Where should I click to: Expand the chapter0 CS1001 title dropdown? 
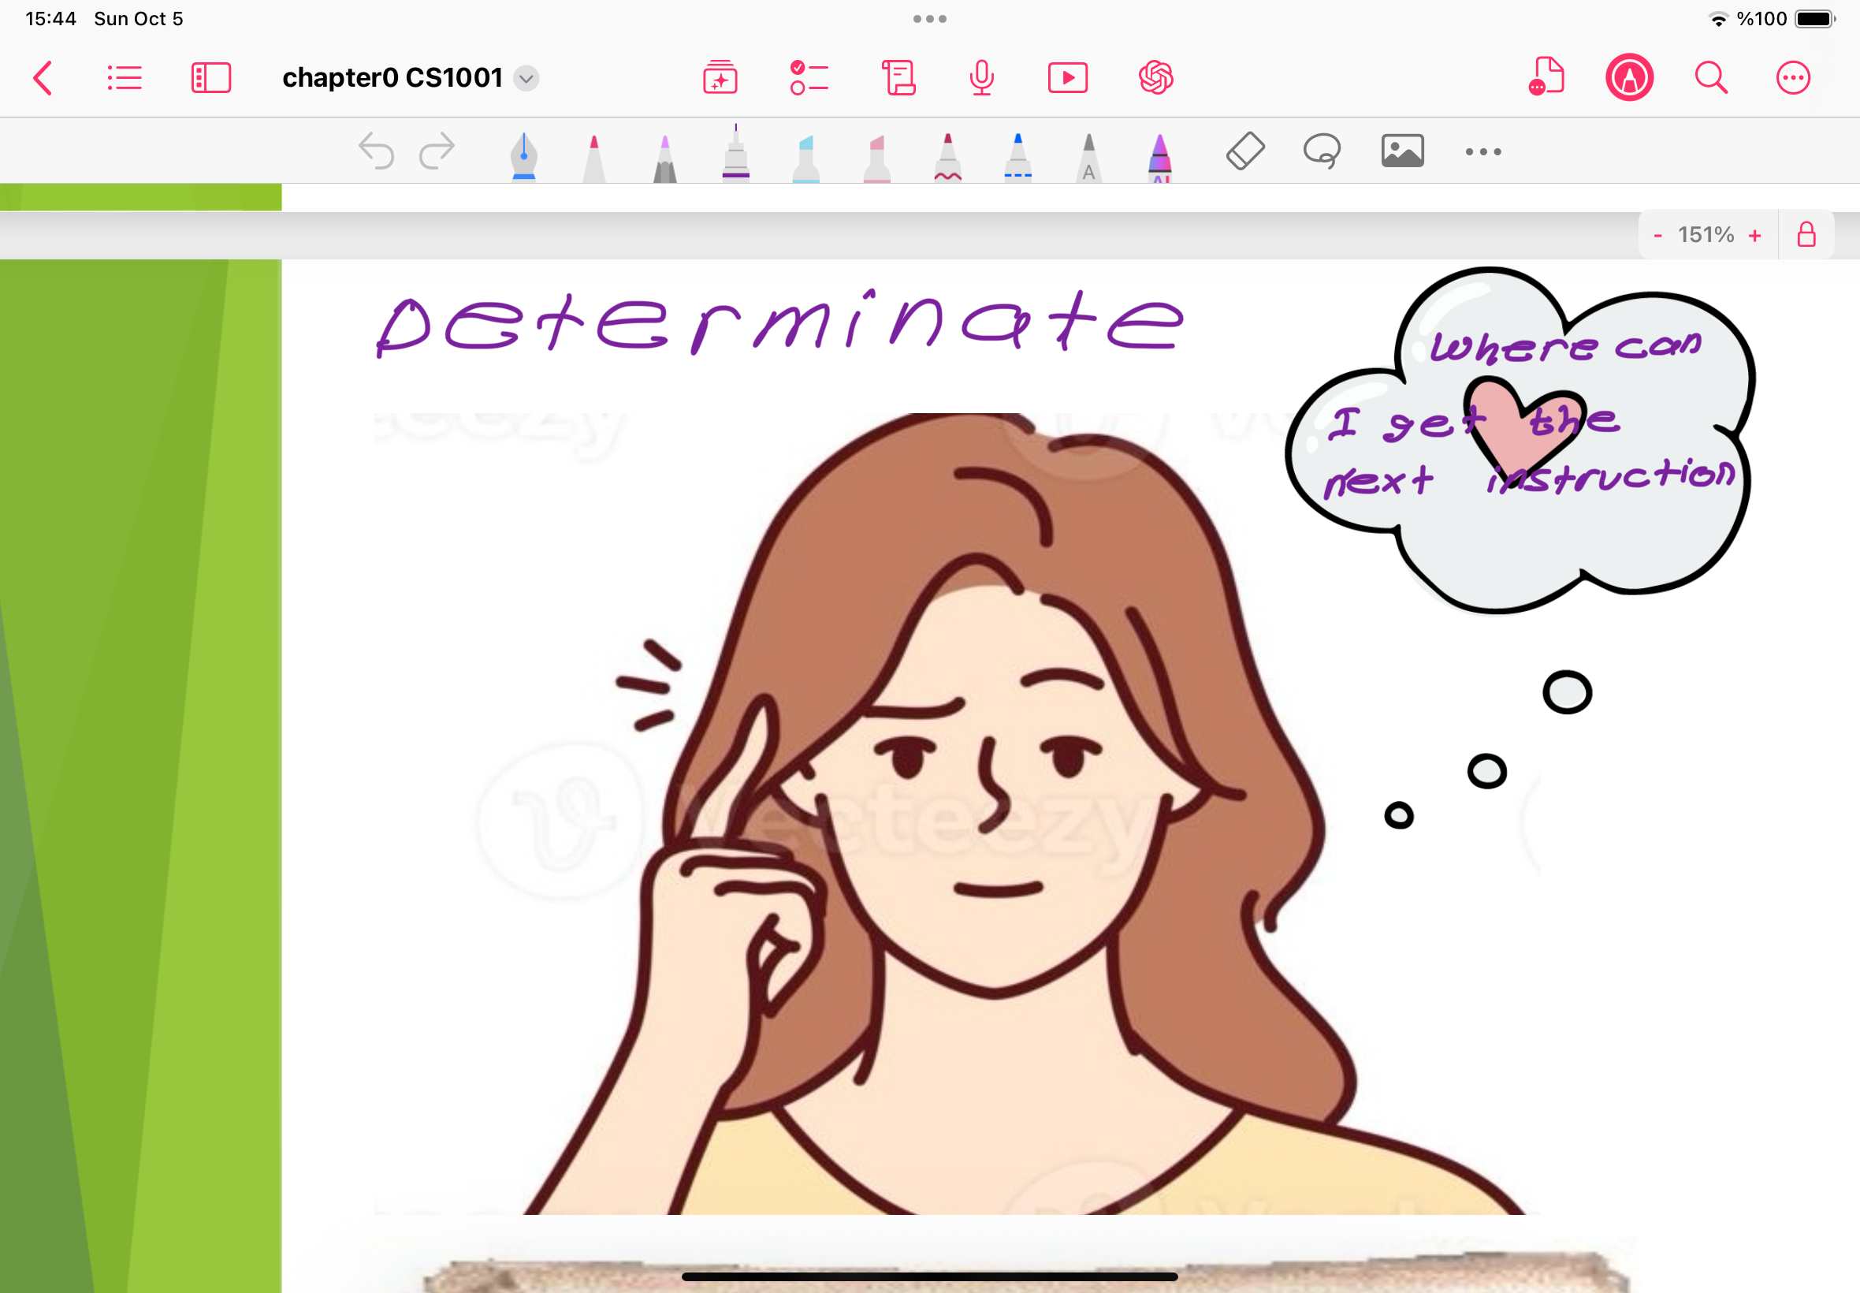[526, 79]
